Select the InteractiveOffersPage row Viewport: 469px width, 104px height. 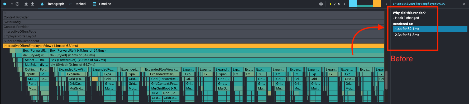tap(193, 32)
